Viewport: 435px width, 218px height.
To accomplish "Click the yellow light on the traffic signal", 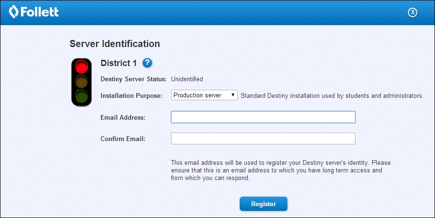I will [81, 81].
